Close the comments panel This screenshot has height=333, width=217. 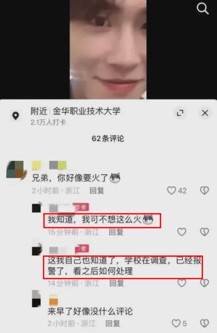205,113
